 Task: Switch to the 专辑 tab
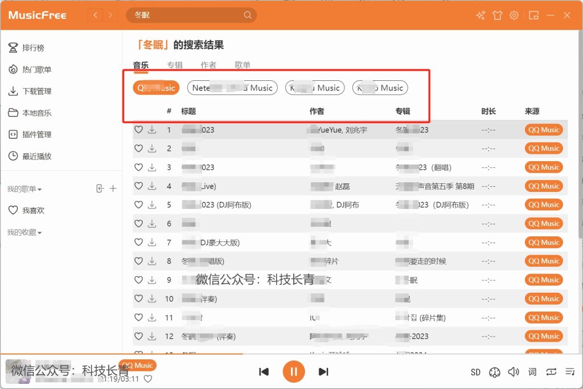(x=175, y=65)
